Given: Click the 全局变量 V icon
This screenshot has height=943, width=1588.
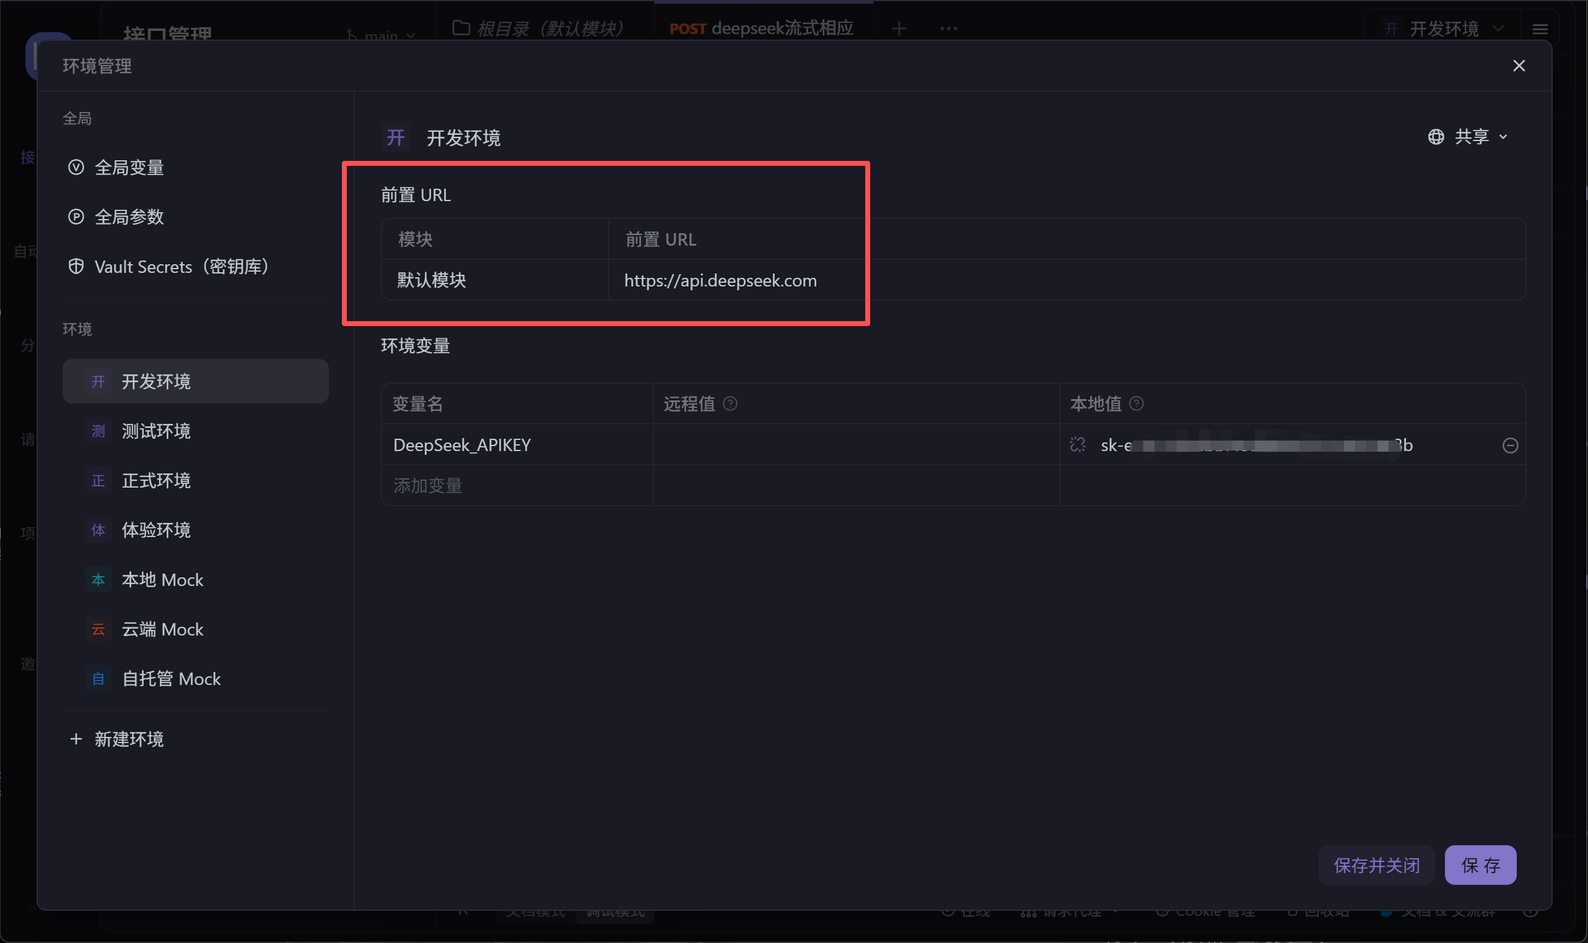Looking at the screenshot, I should pos(76,167).
